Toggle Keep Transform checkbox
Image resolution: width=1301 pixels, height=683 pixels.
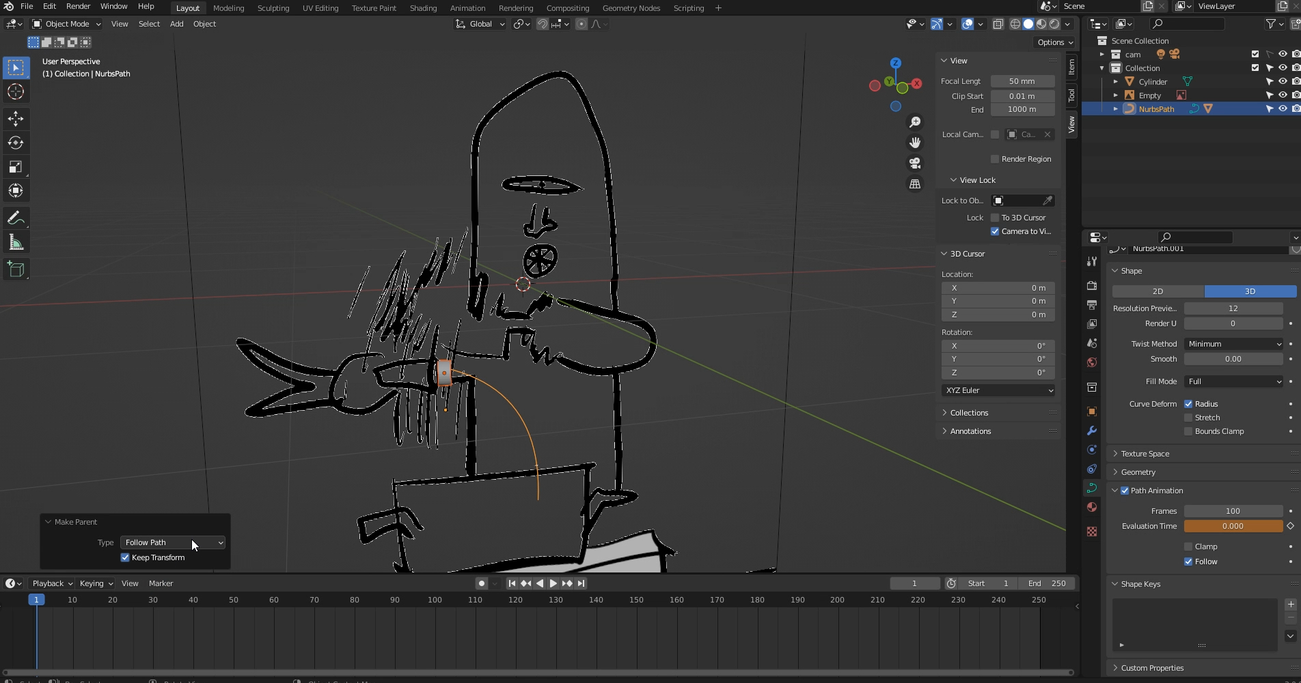[125, 557]
